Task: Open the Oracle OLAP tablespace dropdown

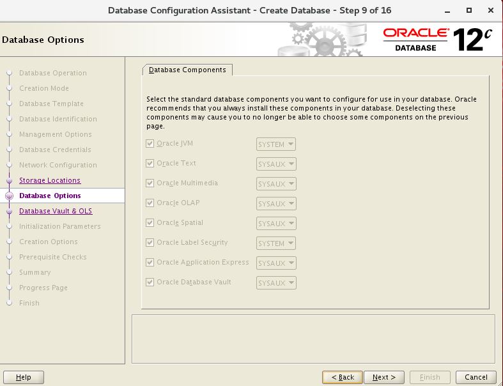Action: [276, 204]
